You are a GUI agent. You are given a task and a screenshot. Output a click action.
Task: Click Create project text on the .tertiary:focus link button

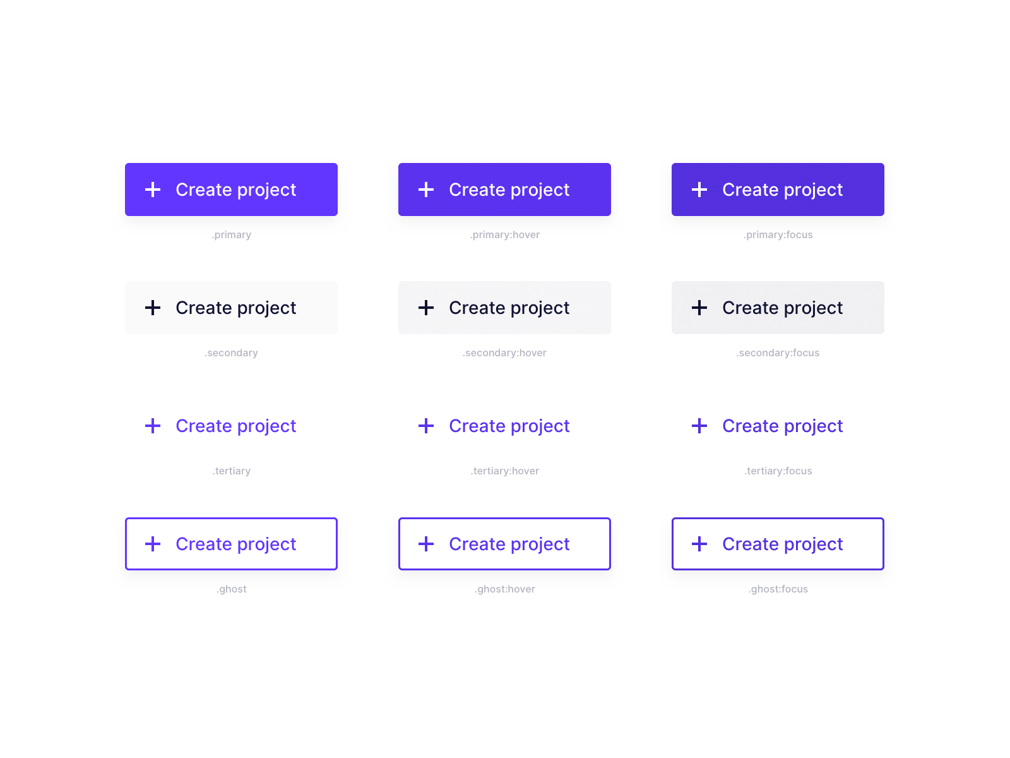tap(783, 426)
